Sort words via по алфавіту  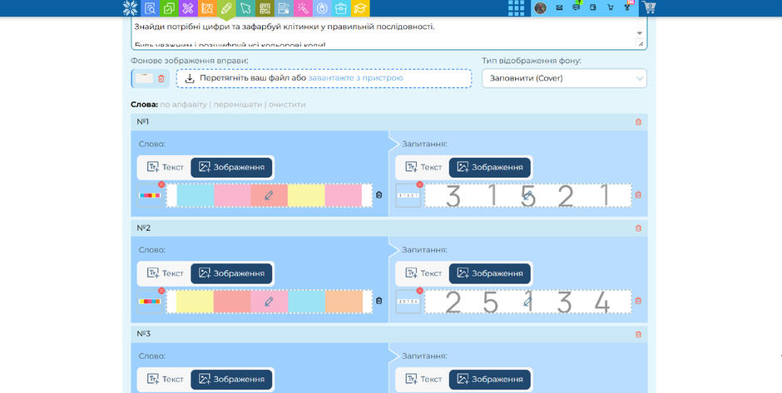(x=183, y=105)
